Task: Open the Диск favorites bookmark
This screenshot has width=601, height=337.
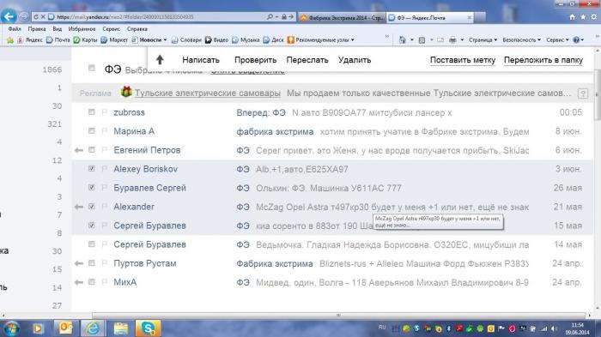Action: [x=273, y=39]
